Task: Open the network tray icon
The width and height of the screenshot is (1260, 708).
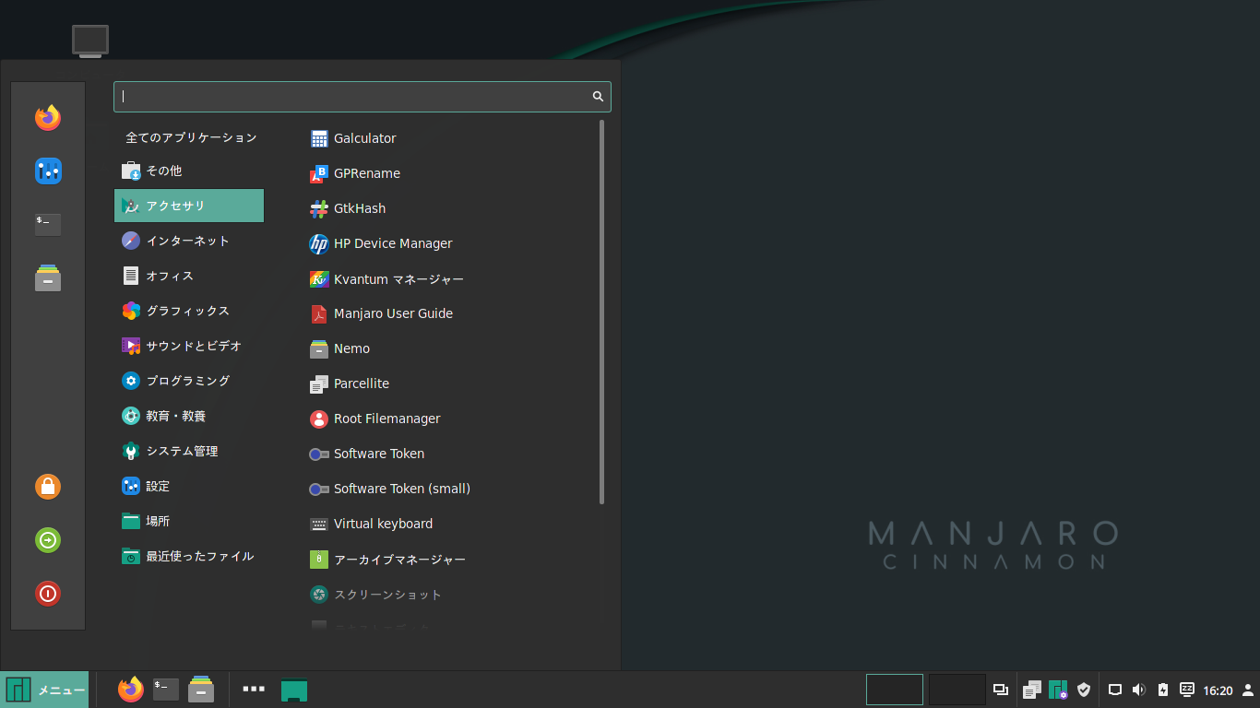Action: click(x=1114, y=690)
